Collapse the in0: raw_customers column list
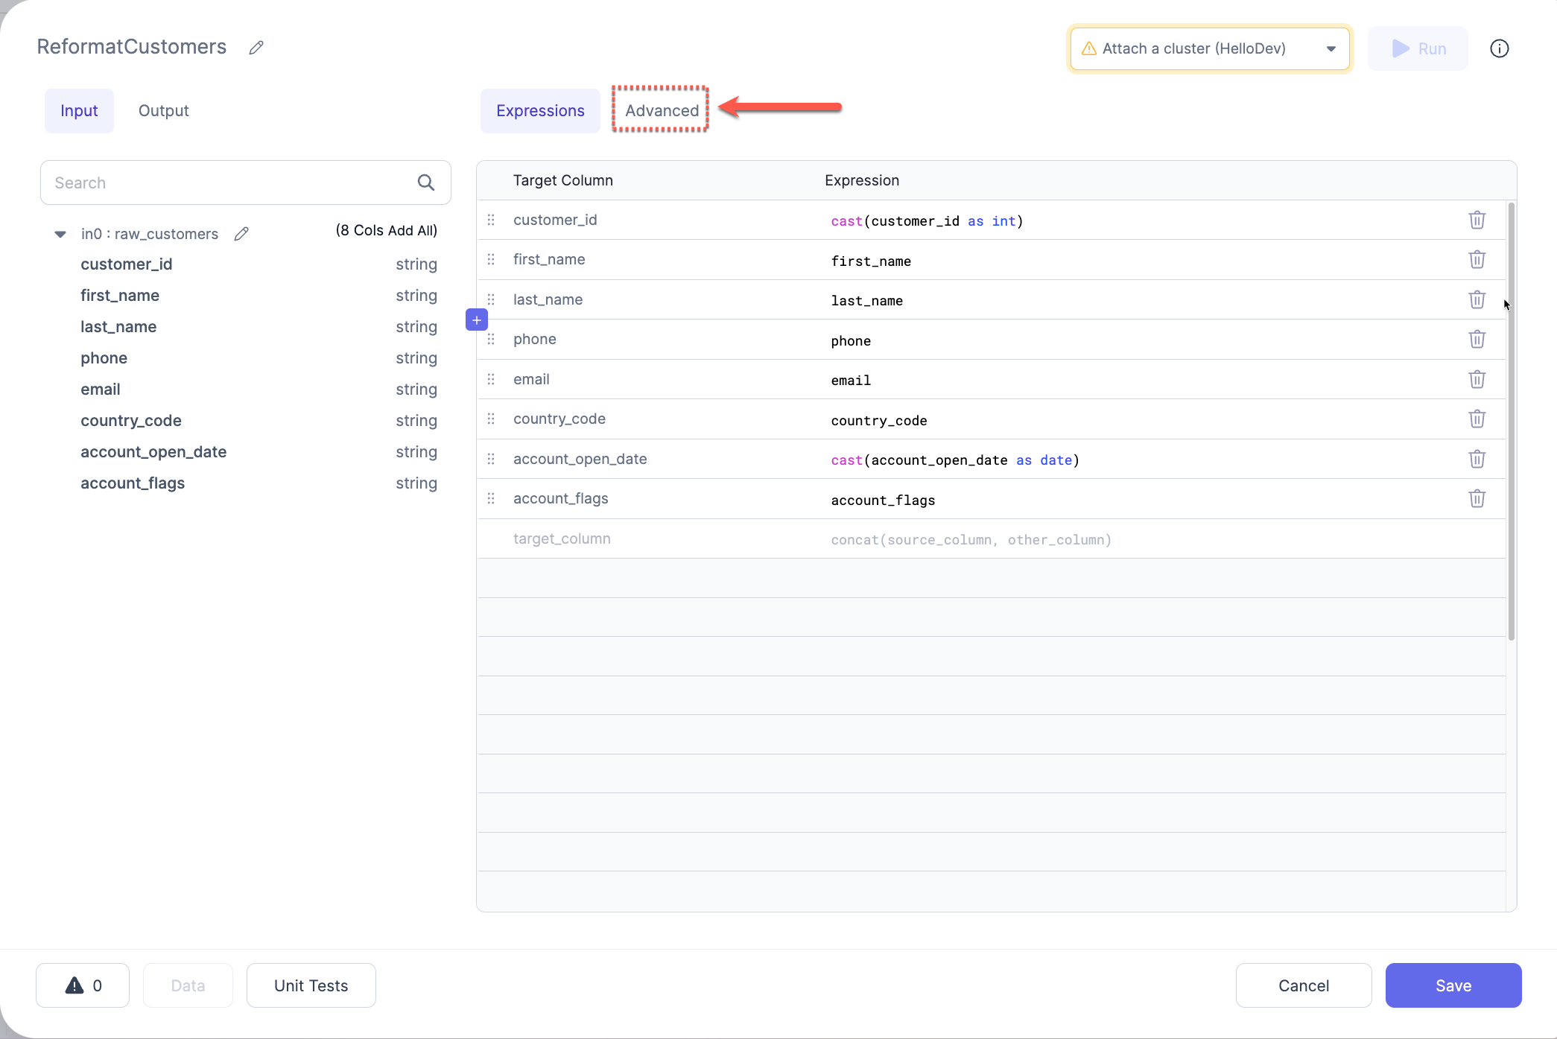1557x1039 pixels. click(60, 233)
